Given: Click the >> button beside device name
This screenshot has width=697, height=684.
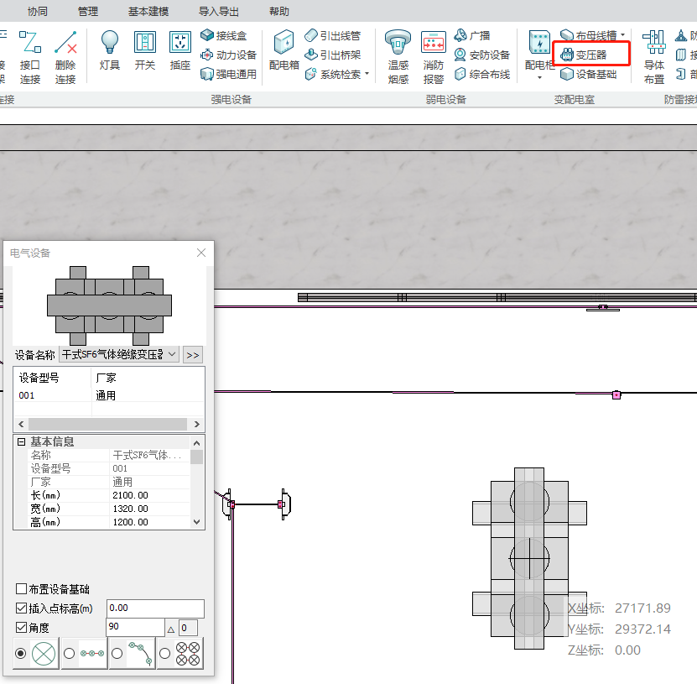Looking at the screenshot, I should (x=193, y=354).
